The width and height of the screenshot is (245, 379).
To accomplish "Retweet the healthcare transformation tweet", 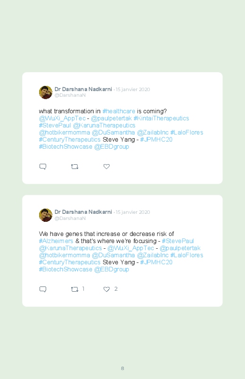I will (74, 167).
